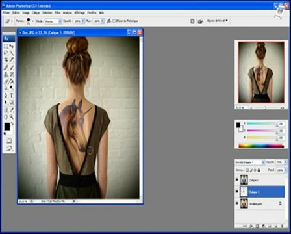Select the Type tool
This screenshot has height=234, width=291.
pos(12,96)
